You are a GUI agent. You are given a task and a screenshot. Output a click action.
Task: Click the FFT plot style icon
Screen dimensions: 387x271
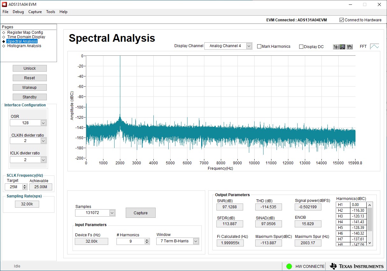click(375, 46)
